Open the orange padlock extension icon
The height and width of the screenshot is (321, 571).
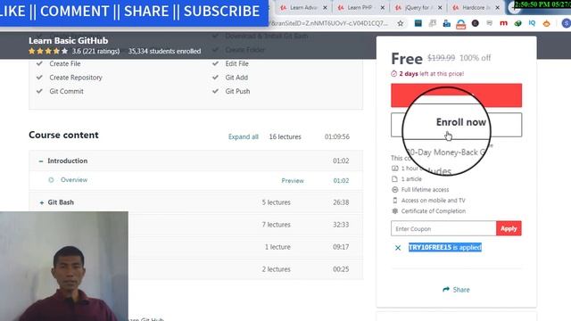point(460,24)
